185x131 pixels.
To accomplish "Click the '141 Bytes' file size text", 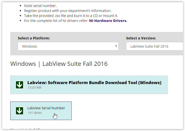I will tap(35, 113).
